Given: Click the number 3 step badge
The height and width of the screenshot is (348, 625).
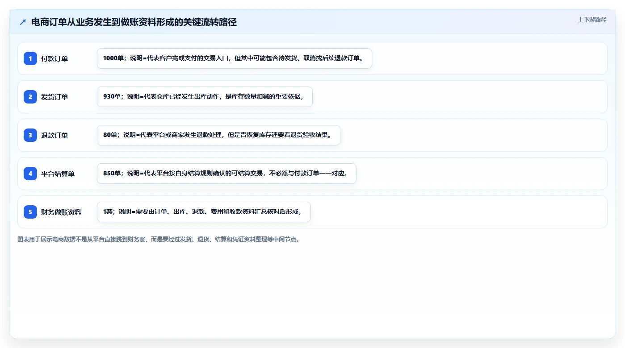Looking at the screenshot, I should pos(30,135).
